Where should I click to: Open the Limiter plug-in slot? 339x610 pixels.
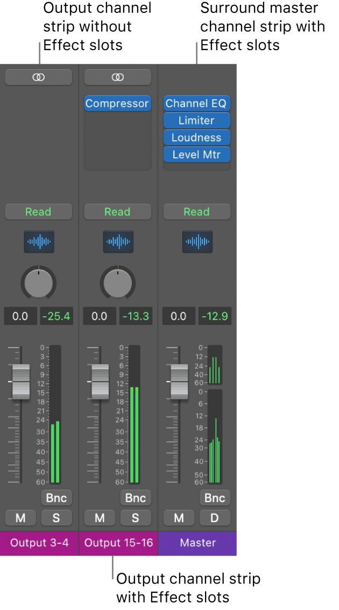pyautogui.click(x=197, y=121)
